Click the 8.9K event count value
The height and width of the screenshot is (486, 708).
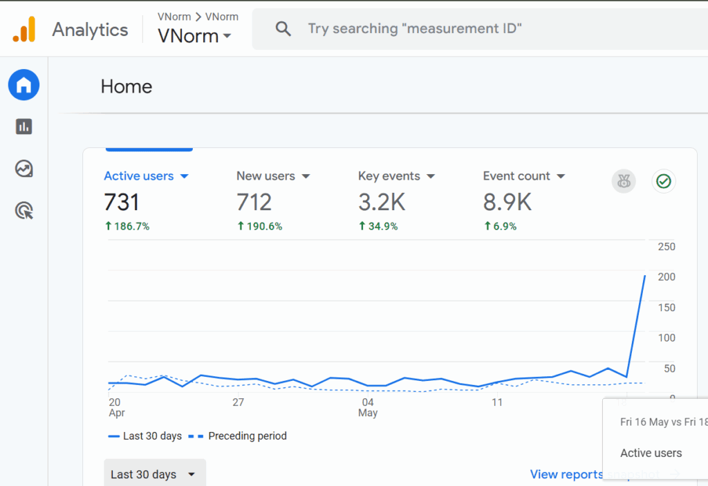(507, 202)
